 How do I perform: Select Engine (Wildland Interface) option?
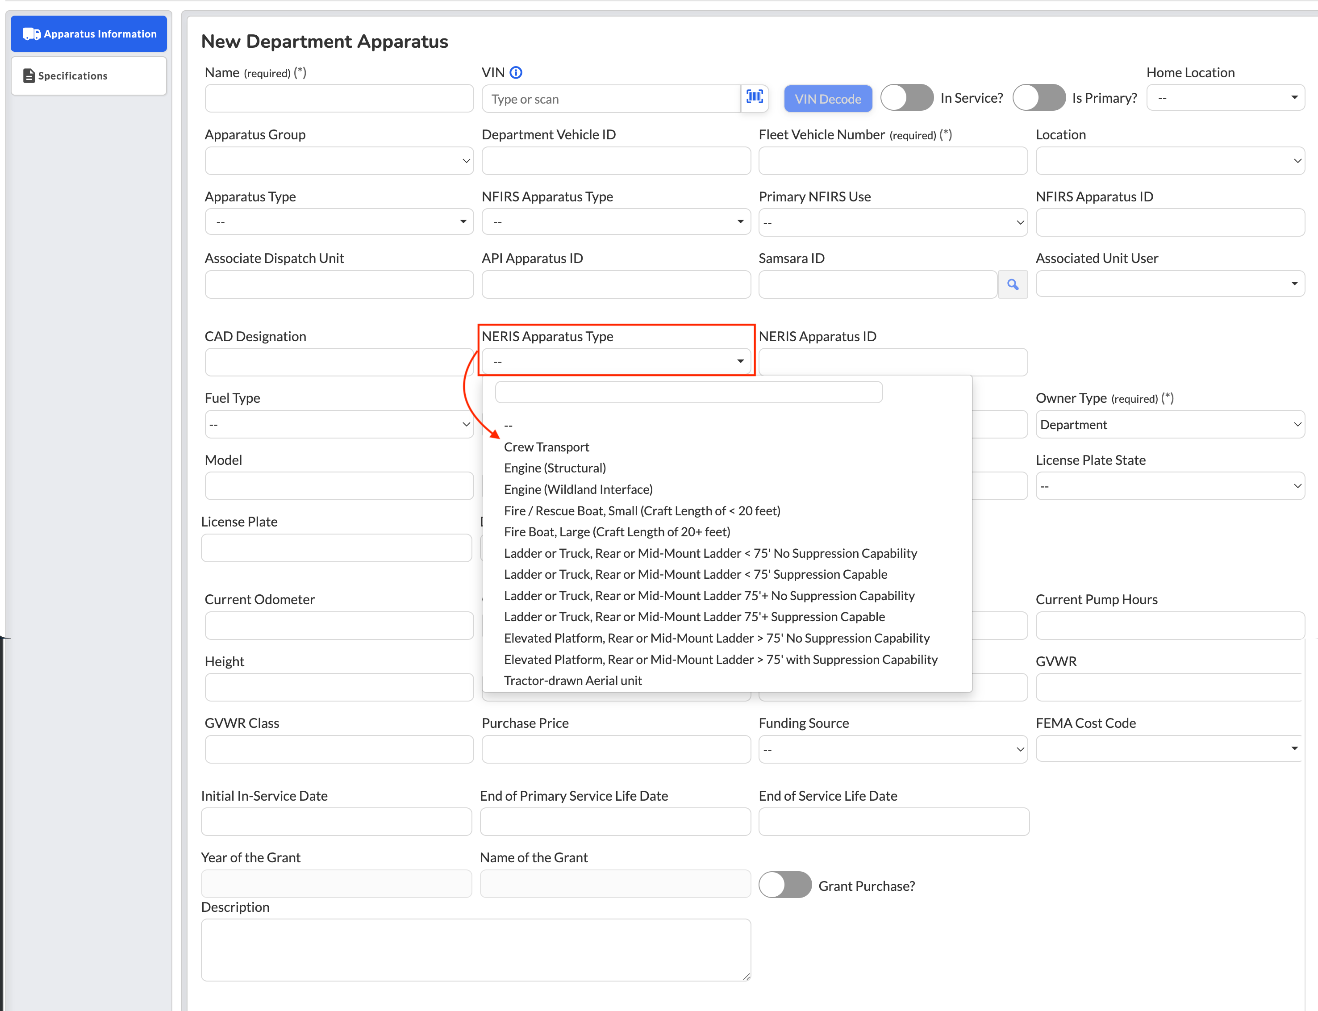pyautogui.click(x=727, y=489)
